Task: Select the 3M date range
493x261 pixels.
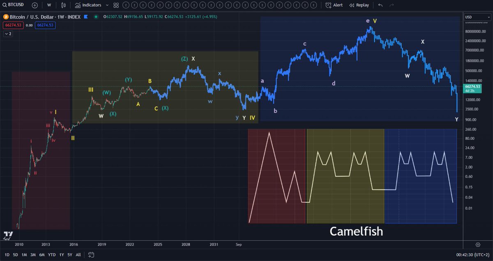Action: [x=33, y=255]
